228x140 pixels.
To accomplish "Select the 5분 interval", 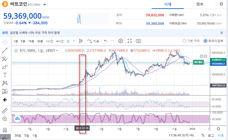I will pyautogui.click(x=23, y=41).
